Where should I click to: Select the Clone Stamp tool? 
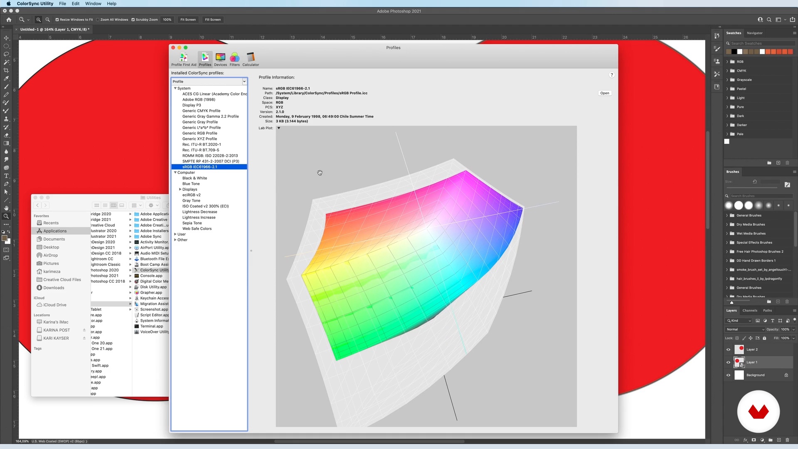click(6, 119)
